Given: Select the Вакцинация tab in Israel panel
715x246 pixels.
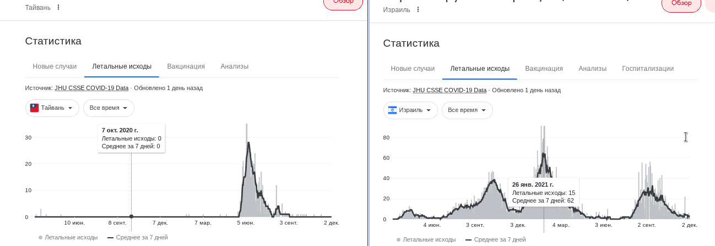Looking at the screenshot, I should (544, 69).
